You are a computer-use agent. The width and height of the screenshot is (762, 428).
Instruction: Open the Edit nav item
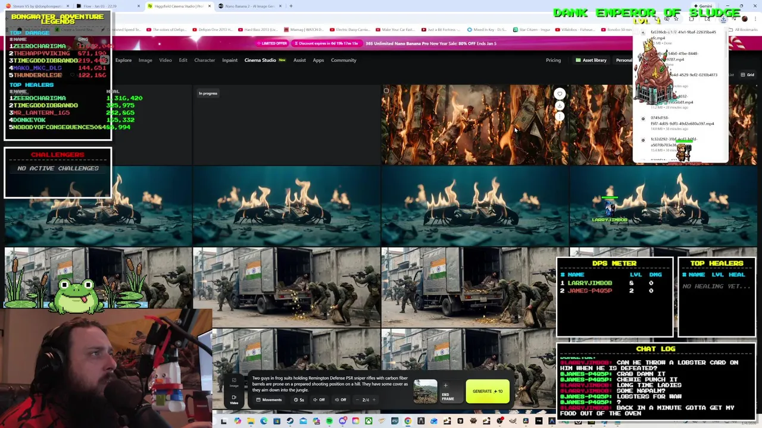coord(183,60)
